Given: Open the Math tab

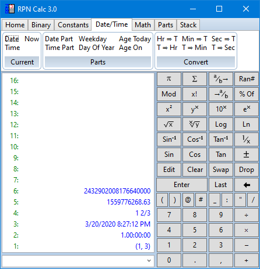Looking at the screenshot, I should click(x=143, y=25).
